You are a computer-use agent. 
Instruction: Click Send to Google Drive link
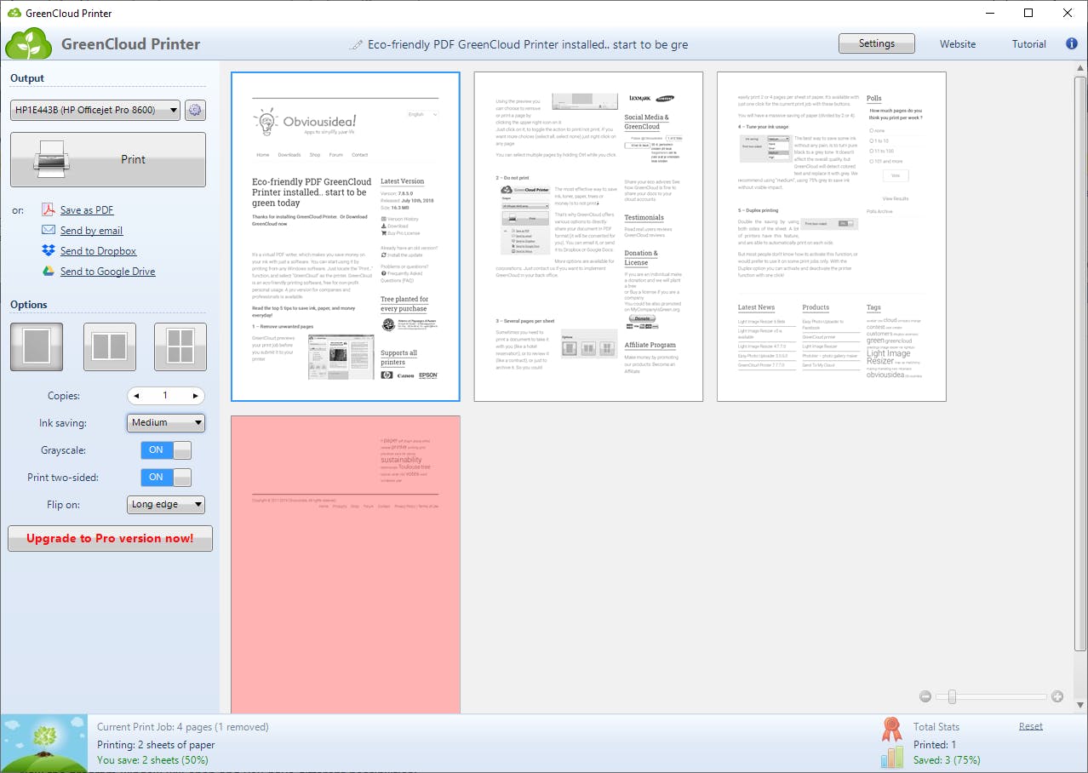(x=108, y=272)
